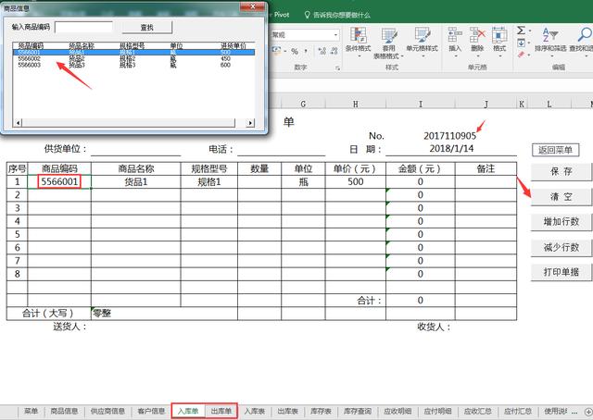Click the 保存 save button
Screen dimensions: 593x420
[x=561, y=171]
